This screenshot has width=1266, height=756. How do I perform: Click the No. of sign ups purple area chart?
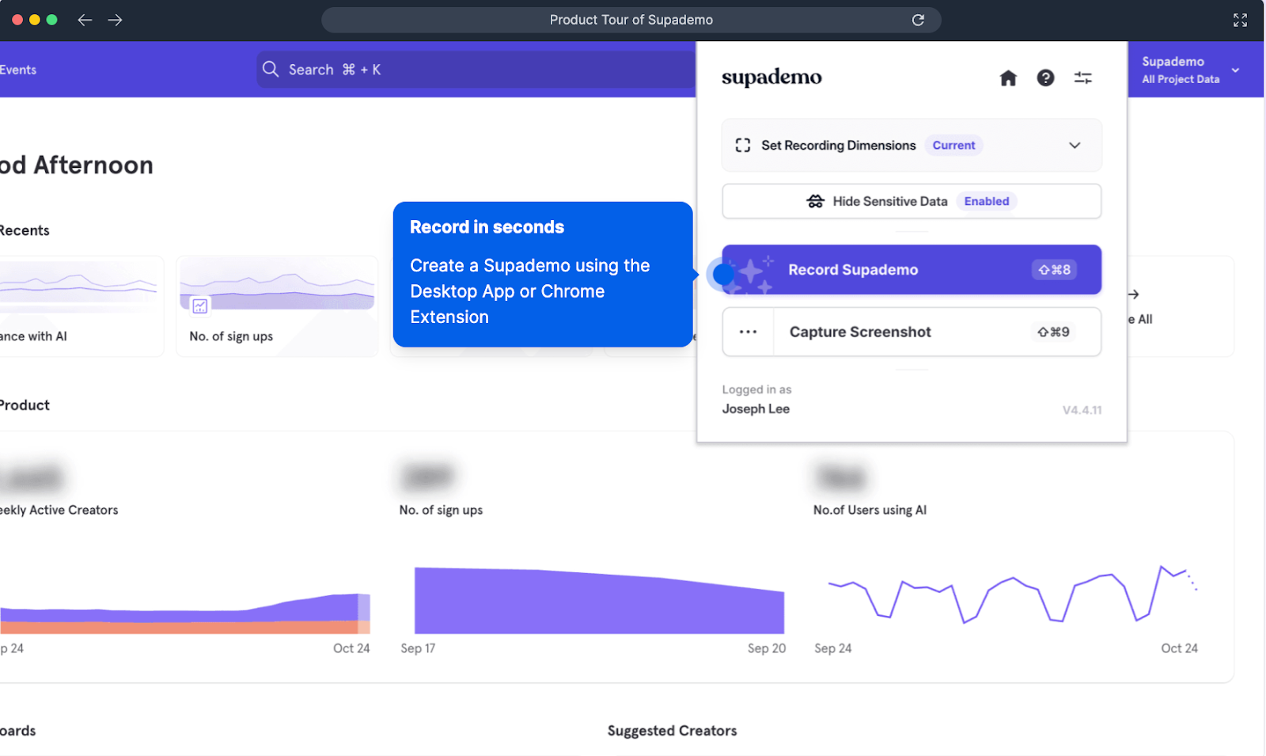tap(599, 601)
